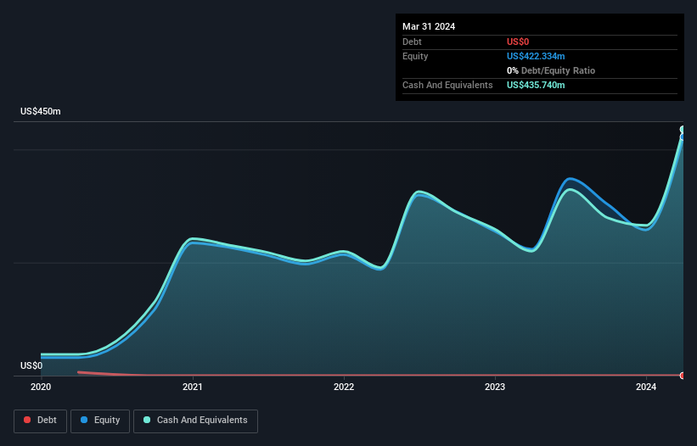The width and height of the screenshot is (697, 446).
Task: Click the 2024 x-axis label
Action: pyautogui.click(x=646, y=387)
